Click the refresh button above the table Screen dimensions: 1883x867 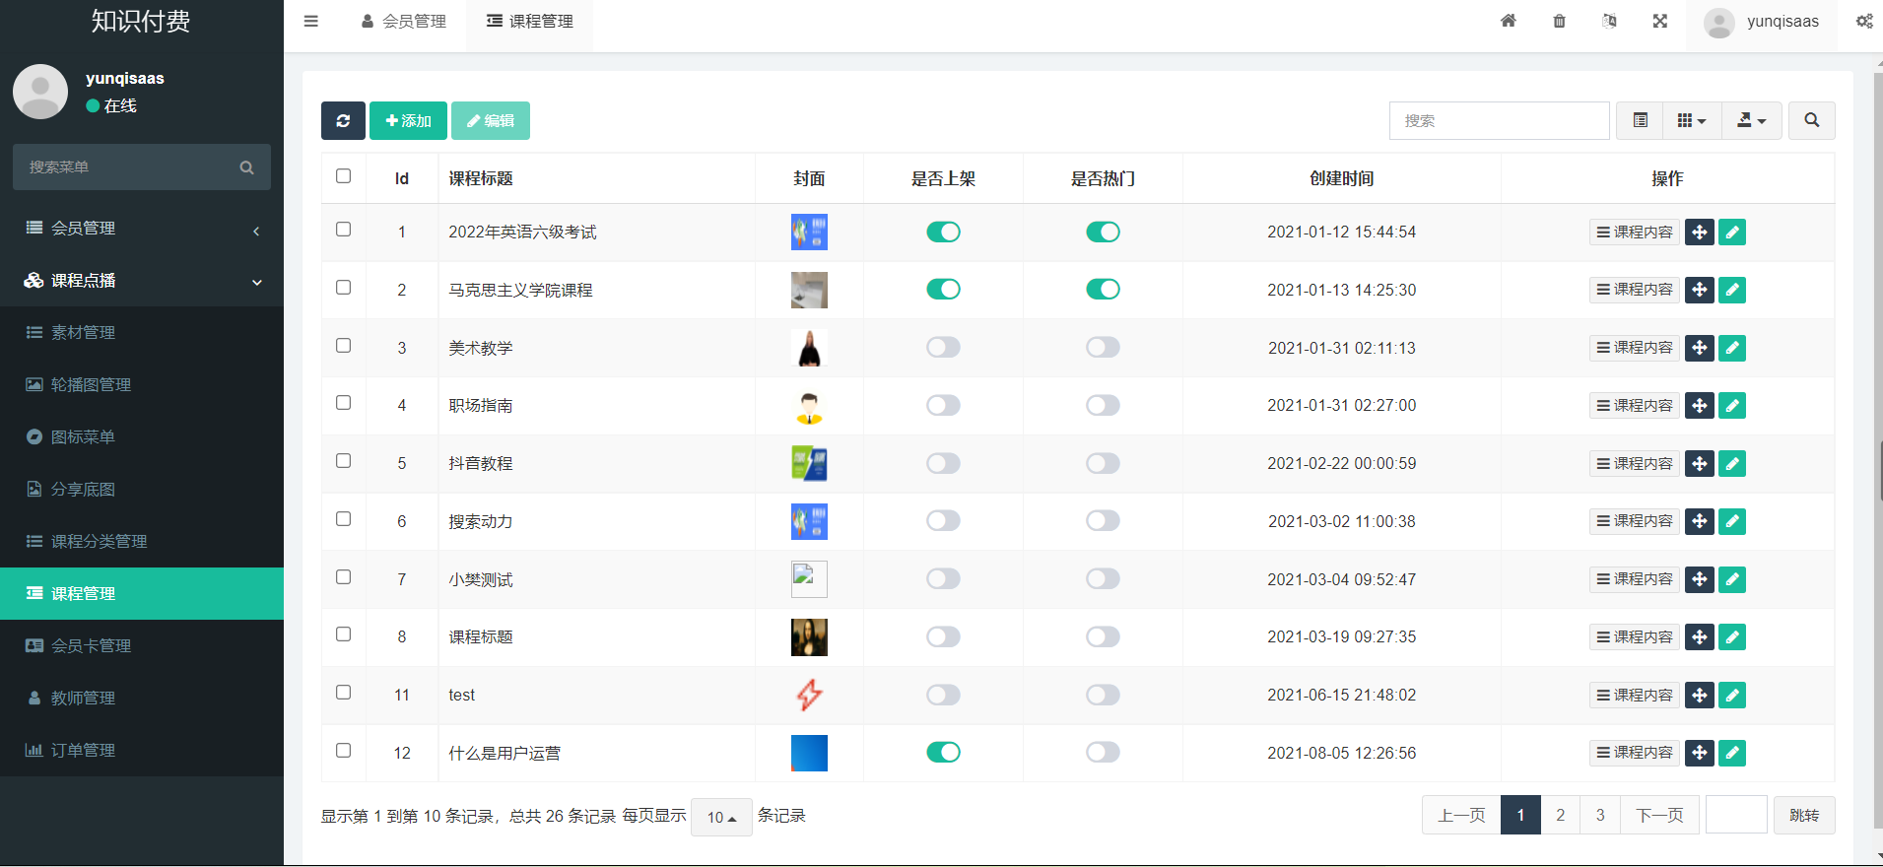[x=343, y=120]
